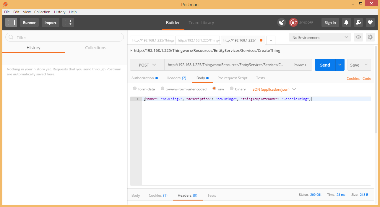The height and width of the screenshot is (207, 380).
Task: Click the Sign In button
Action: (330, 22)
